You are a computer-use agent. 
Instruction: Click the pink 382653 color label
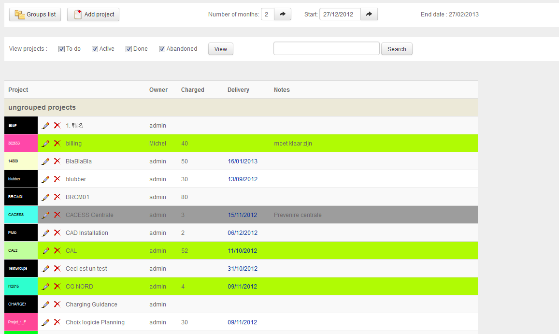tap(21, 144)
